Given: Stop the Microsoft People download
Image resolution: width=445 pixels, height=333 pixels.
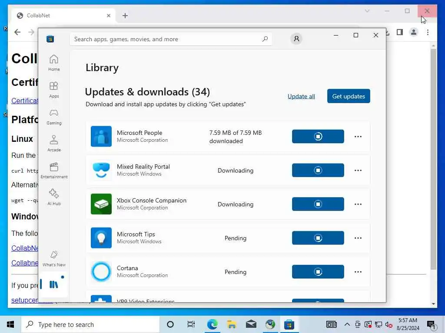Looking at the screenshot, I should coord(318,137).
